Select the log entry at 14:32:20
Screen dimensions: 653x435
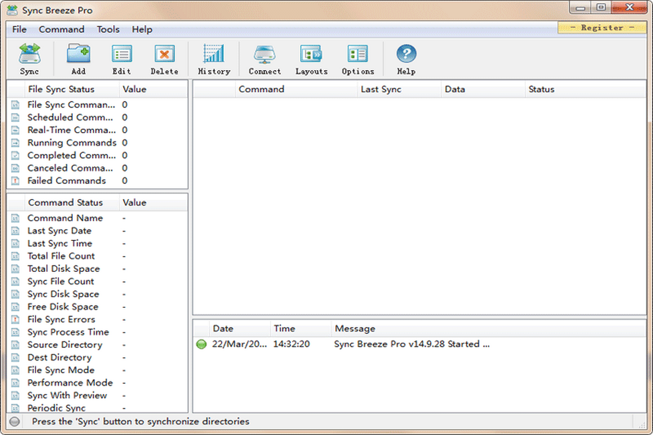click(420, 344)
